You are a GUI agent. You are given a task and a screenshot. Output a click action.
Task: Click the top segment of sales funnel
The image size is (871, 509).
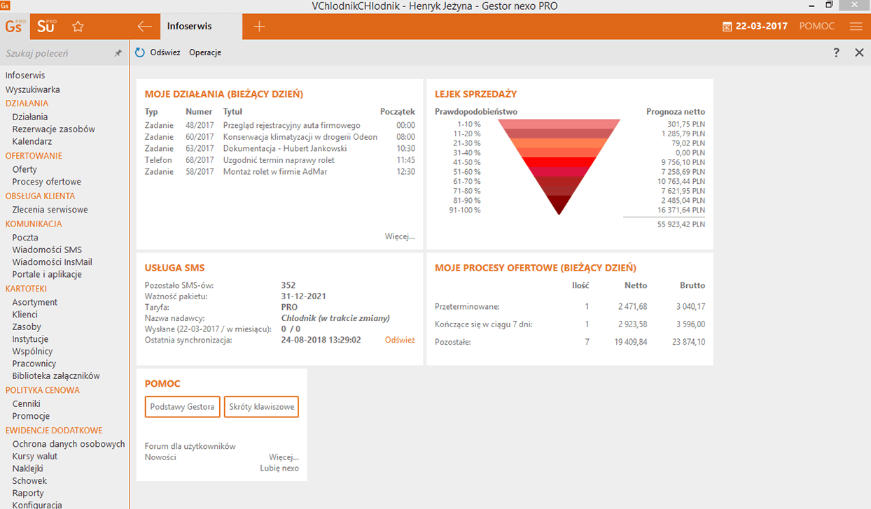[x=559, y=124]
